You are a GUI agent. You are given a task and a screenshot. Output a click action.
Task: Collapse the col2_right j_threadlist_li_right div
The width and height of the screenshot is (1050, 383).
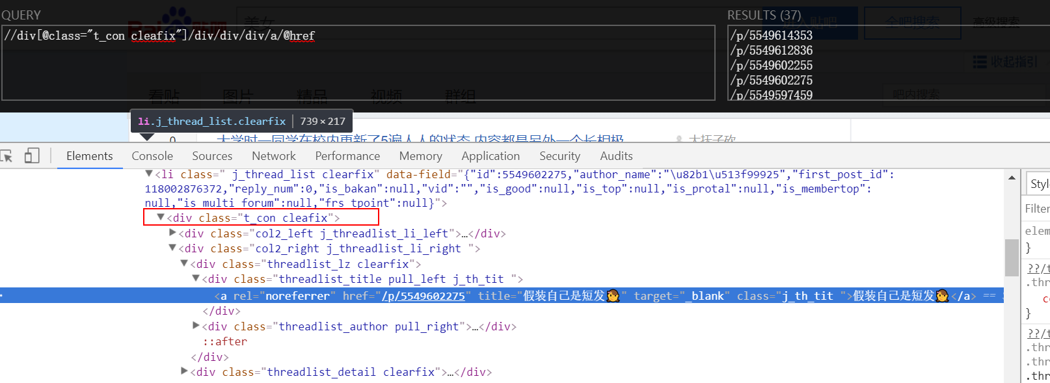tap(172, 248)
